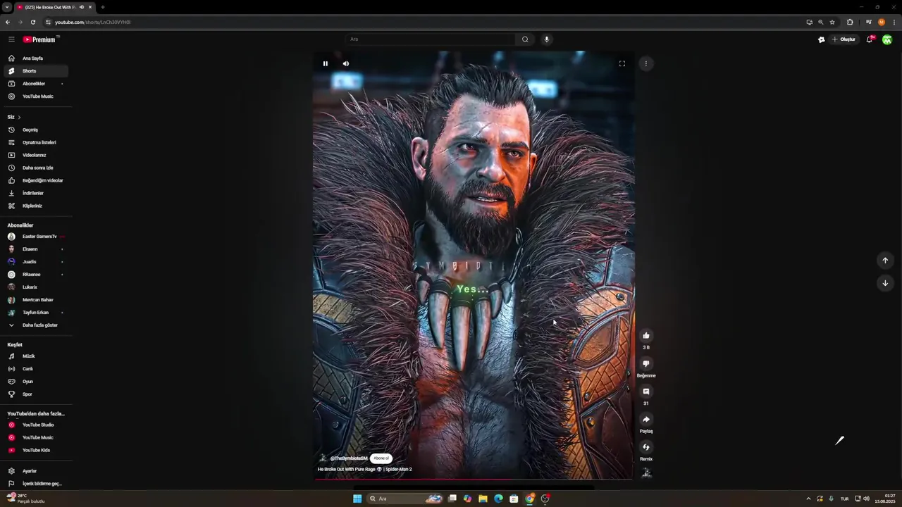Open Klipleriniz clips
This screenshot has width=902, height=507.
[x=35, y=206]
